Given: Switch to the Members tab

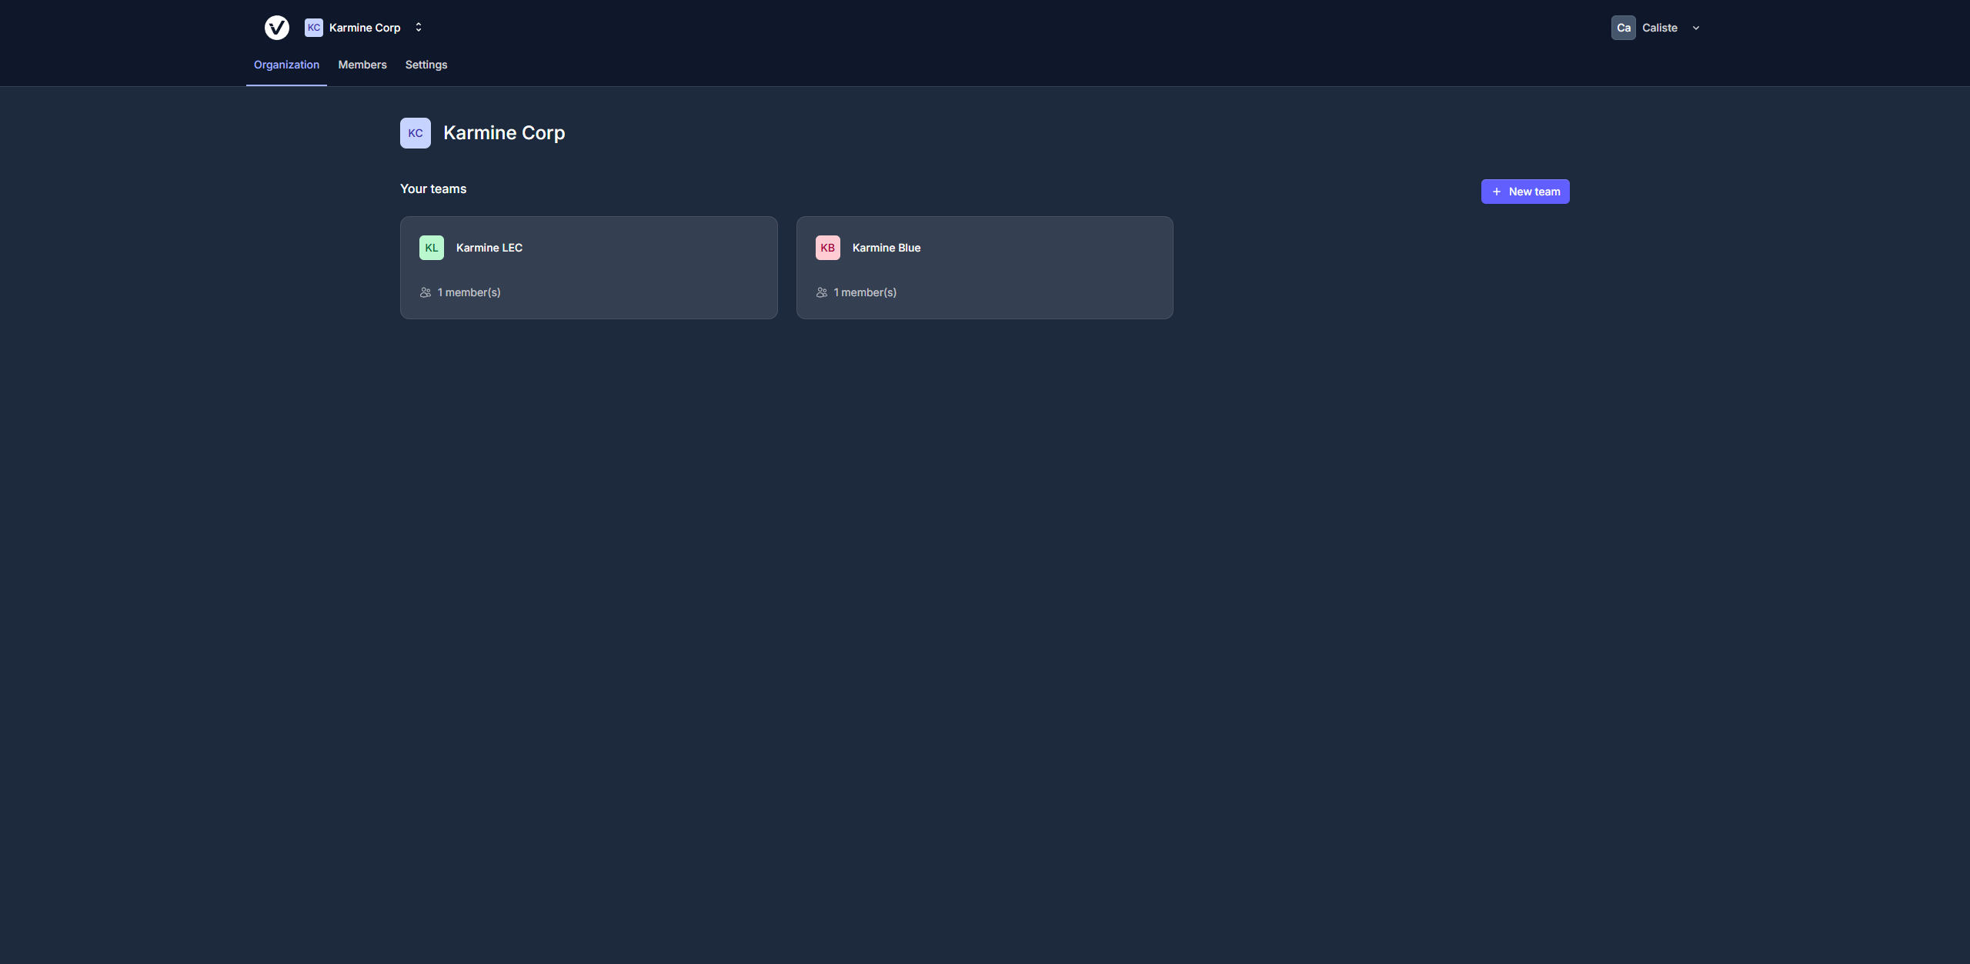Looking at the screenshot, I should point(362,65).
